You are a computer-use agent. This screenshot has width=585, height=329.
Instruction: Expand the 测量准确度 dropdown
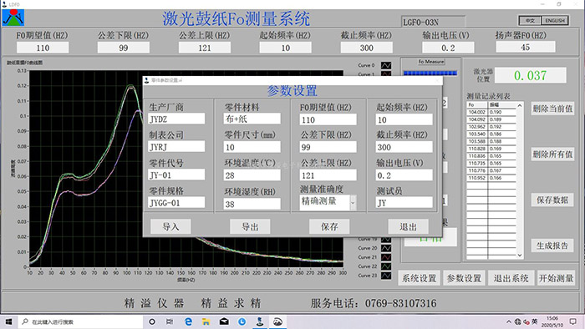(x=353, y=203)
